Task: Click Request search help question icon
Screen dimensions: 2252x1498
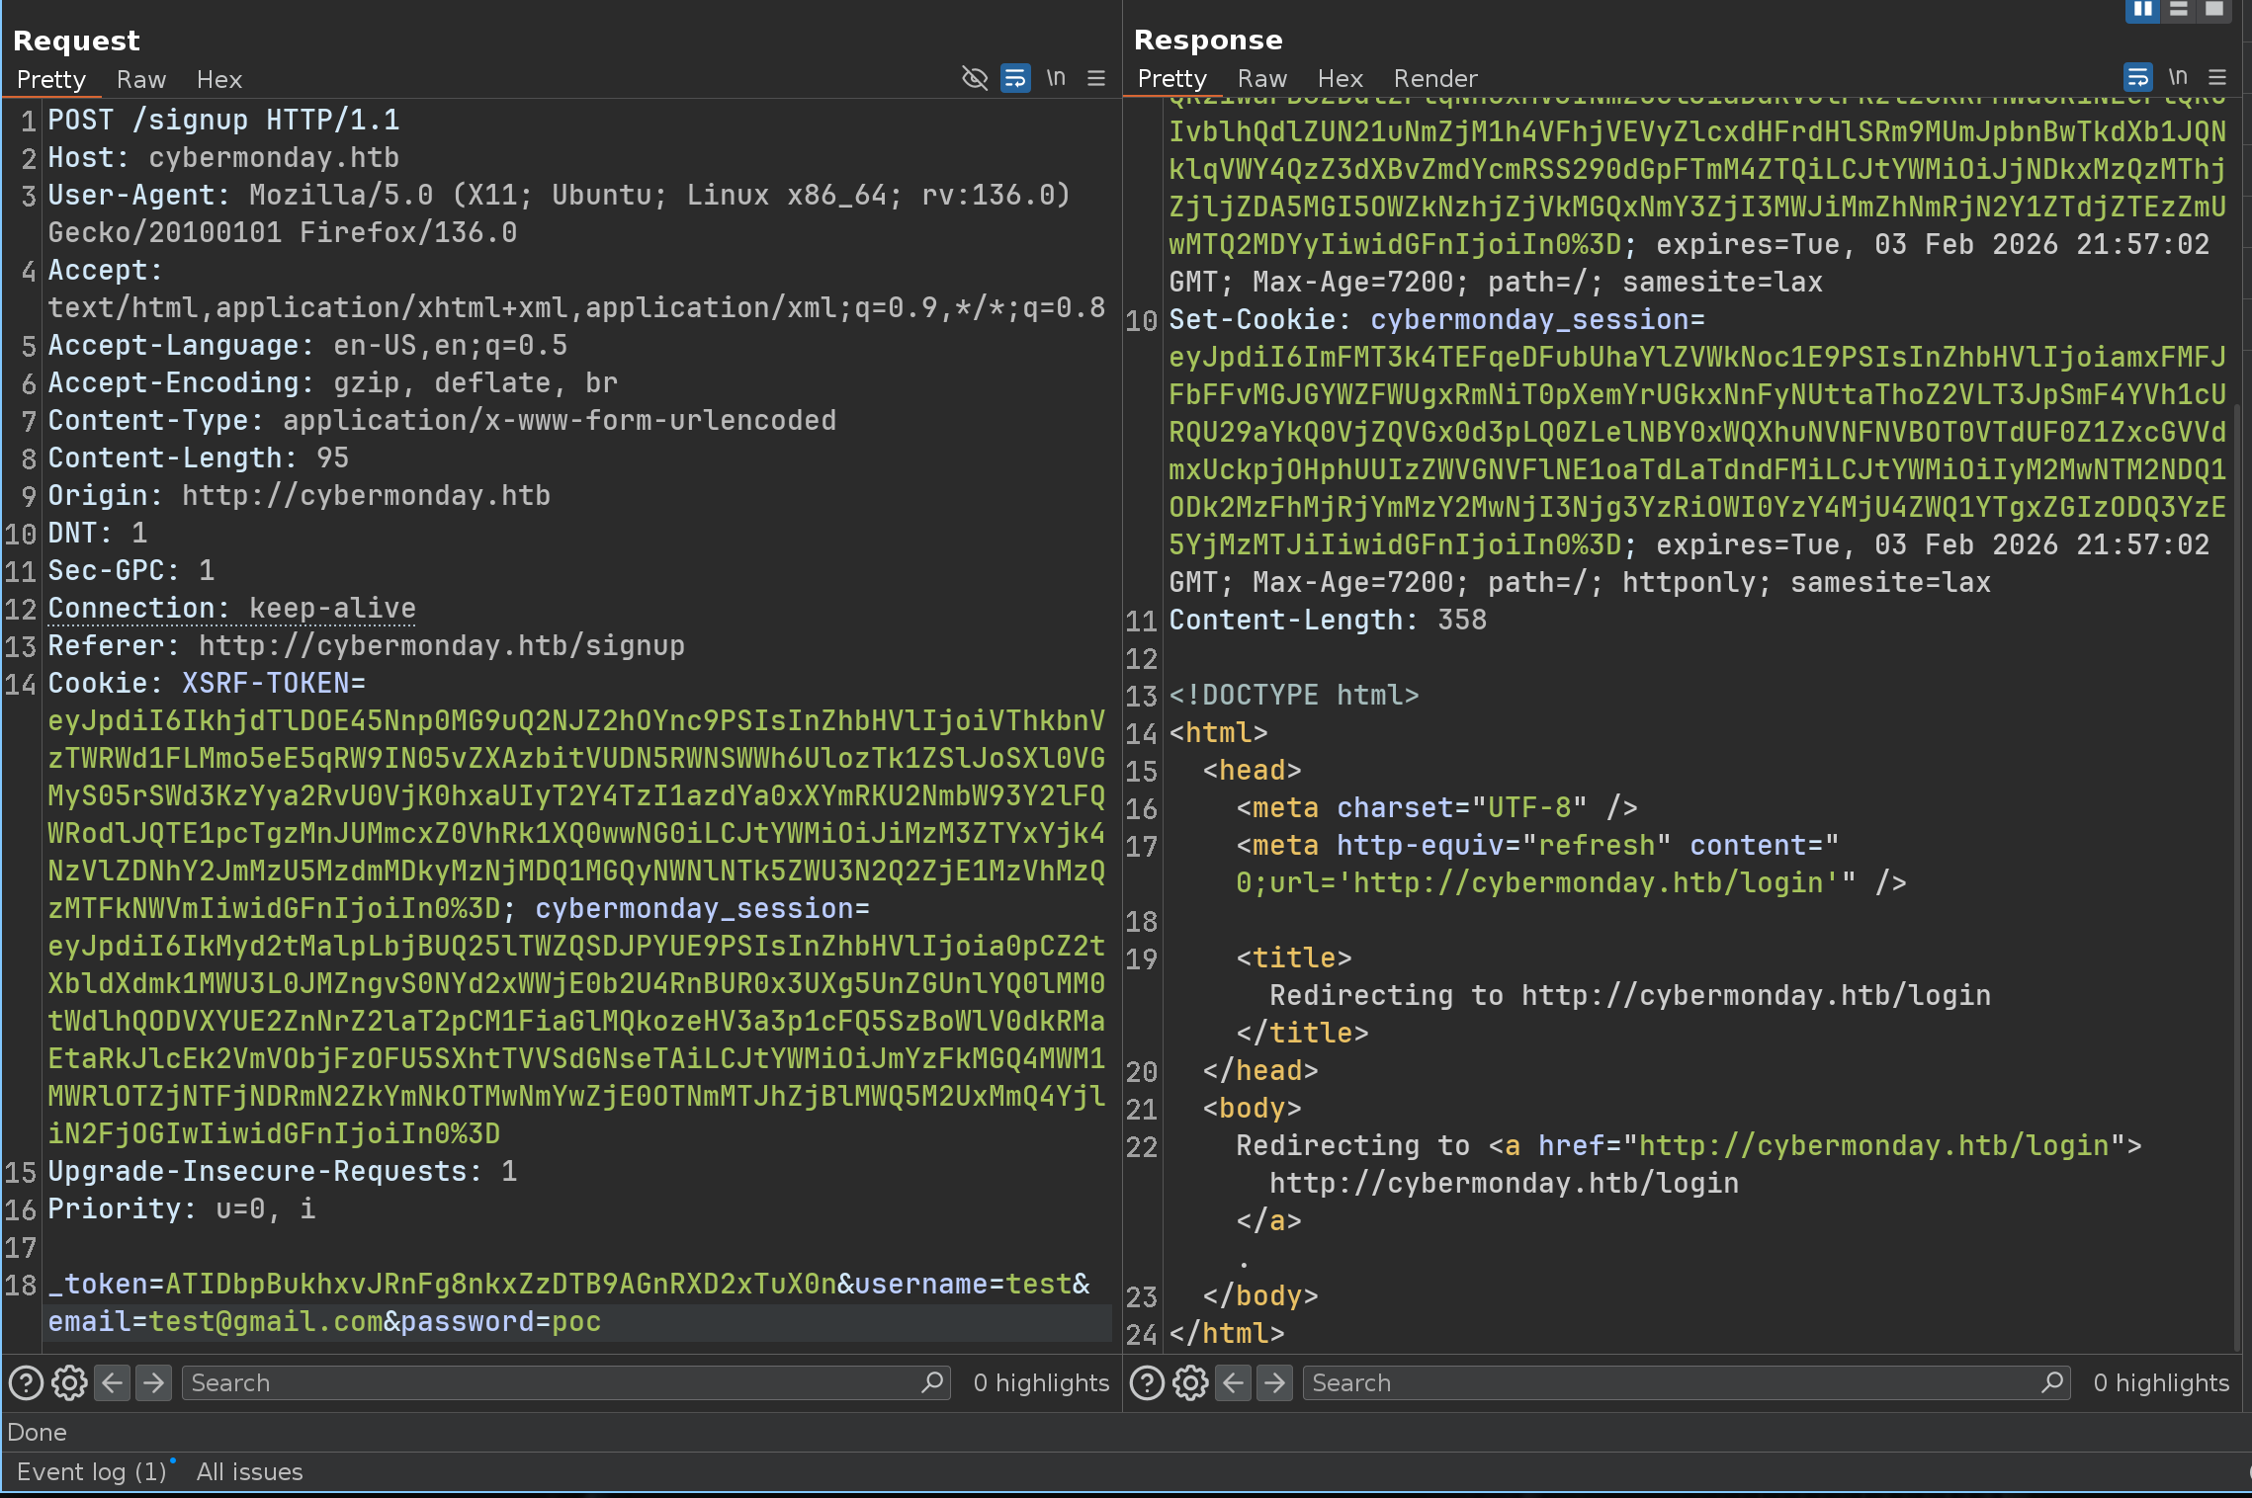Action: pyautogui.click(x=26, y=1382)
